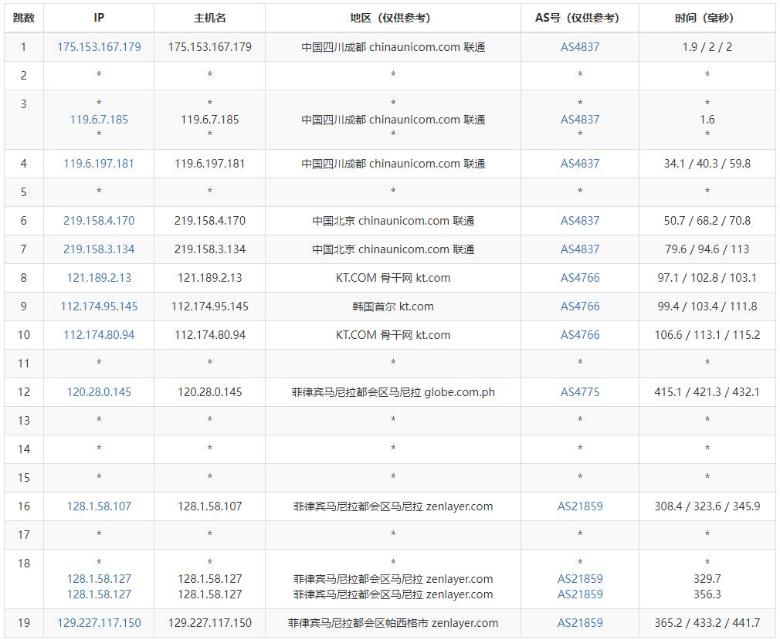This screenshot has height=640, width=780.
Task: Click hop number 12 cell
Action: [23, 392]
